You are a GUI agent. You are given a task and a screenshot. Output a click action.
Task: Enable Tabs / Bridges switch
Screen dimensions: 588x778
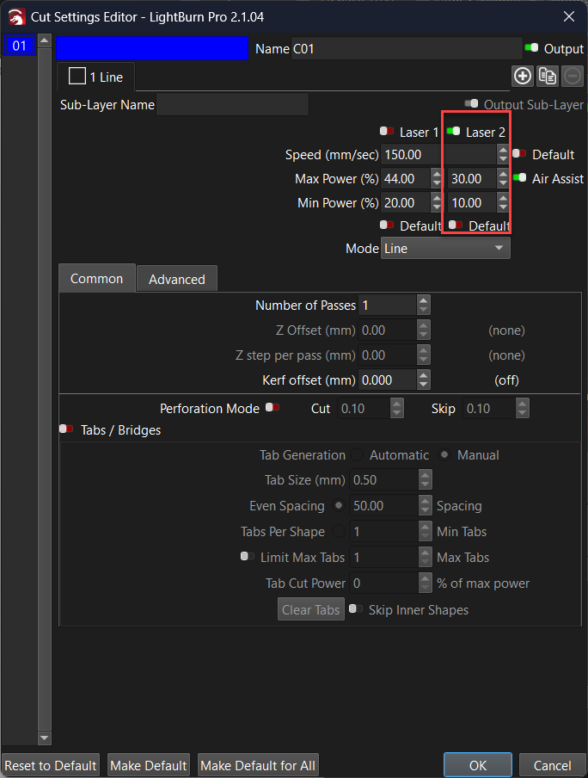[66, 429]
